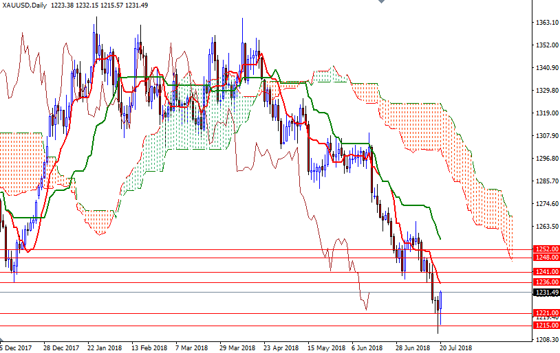This screenshot has width=560, height=353.
Task: Click the 6 Jun 2018 date label
Action: 368,348
